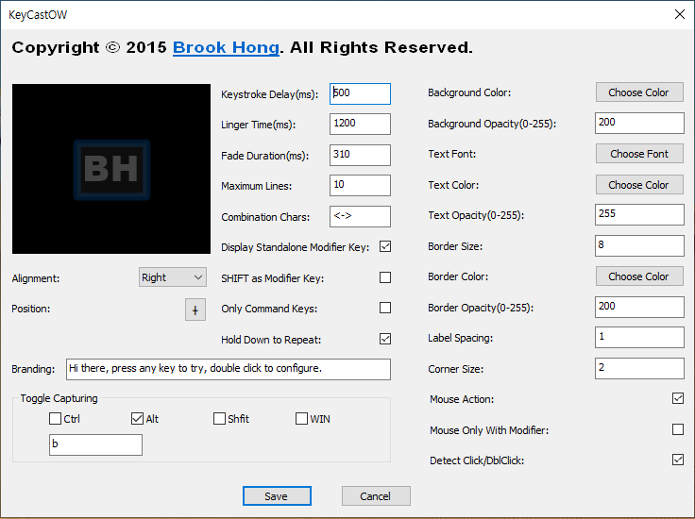
Task: Toggle Hold Down to Repeat checkbox
Action: pyautogui.click(x=385, y=339)
